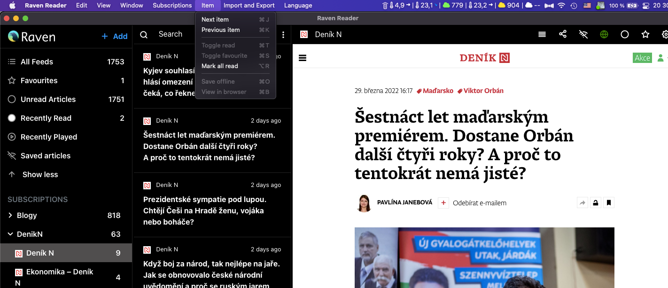Click green Akce button
Viewport: 668px width, 288px height.
click(642, 58)
